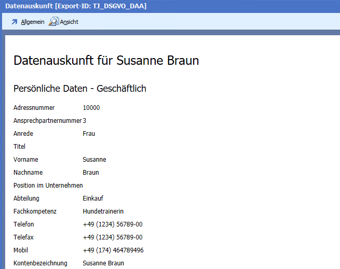
Task: Click the Vorname value 'Susanne'
Action: [94, 160]
